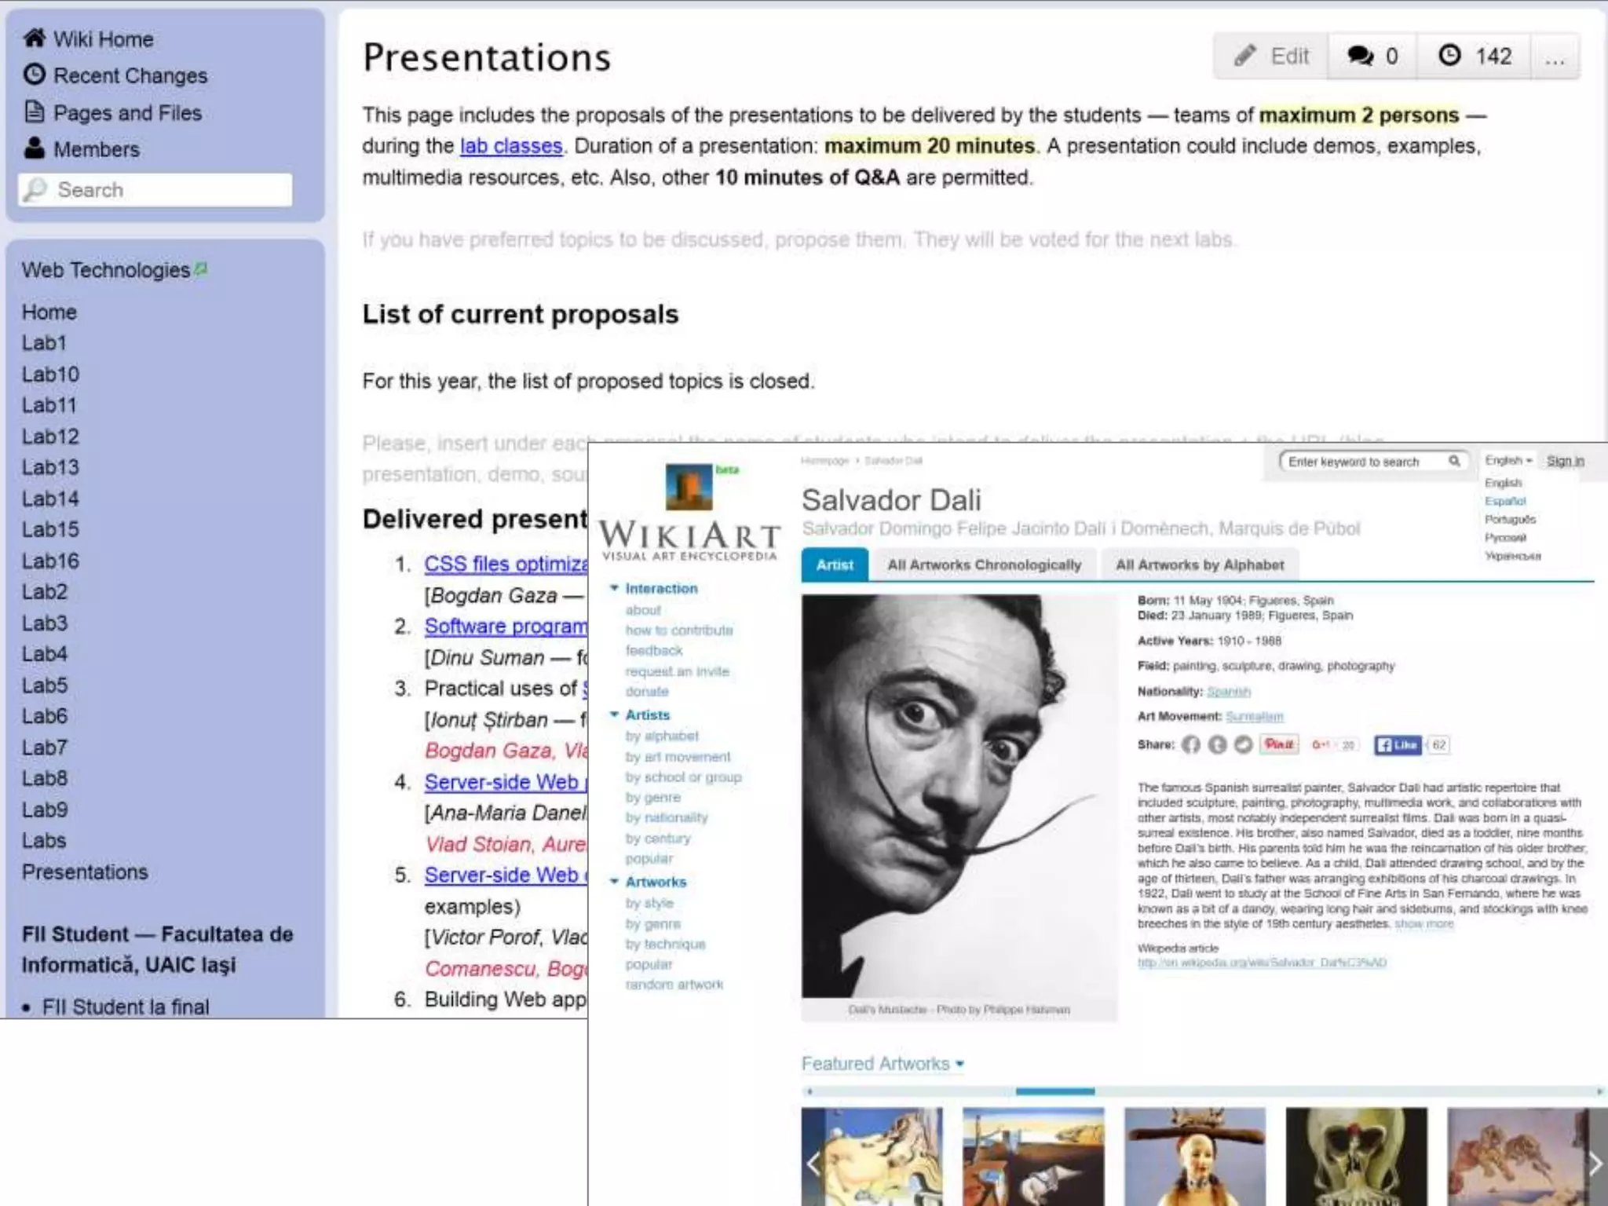The height and width of the screenshot is (1206, 1608).
Task: Open the more options ellipsis menu
Action: point(1555,57)
